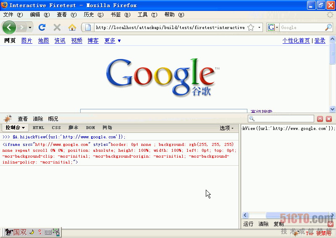
Task: Click the command editor horizontal scroll thumb
Action: (297, 215)
